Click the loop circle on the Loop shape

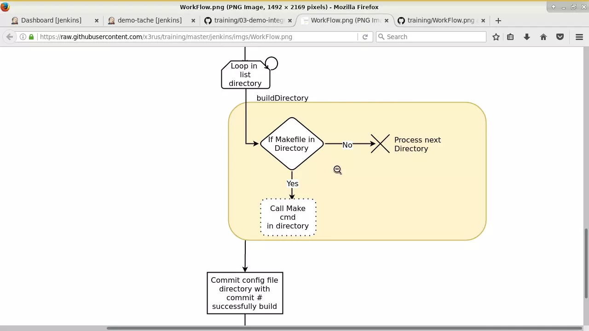271,63
